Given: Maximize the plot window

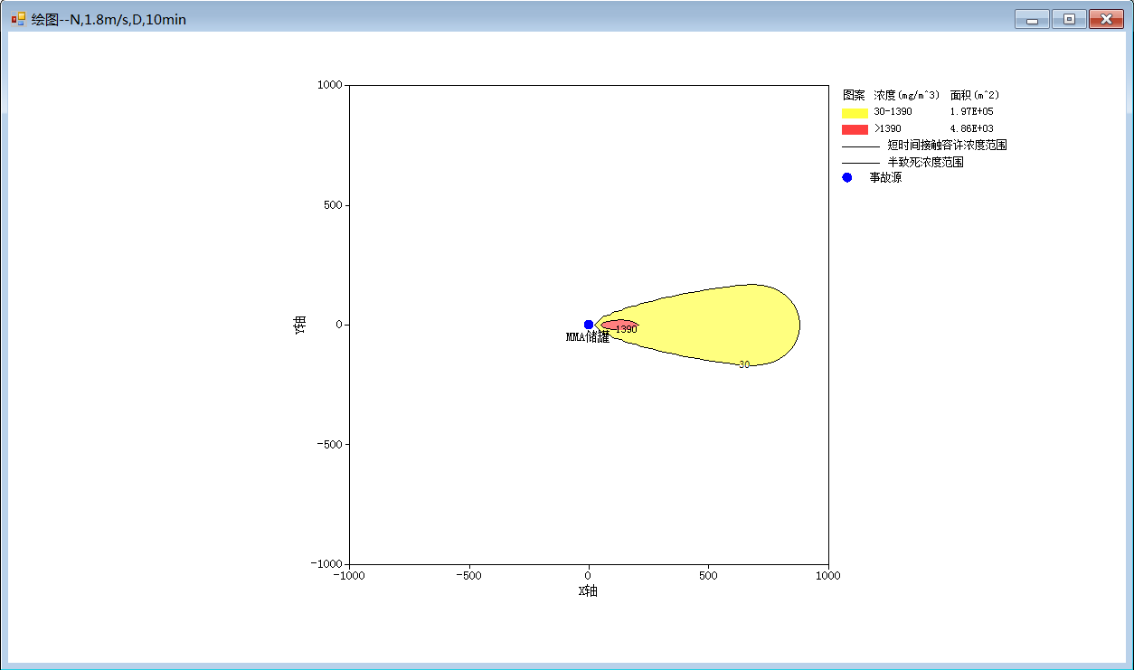Looking at the screenshot, I should tap(1069, 19).
